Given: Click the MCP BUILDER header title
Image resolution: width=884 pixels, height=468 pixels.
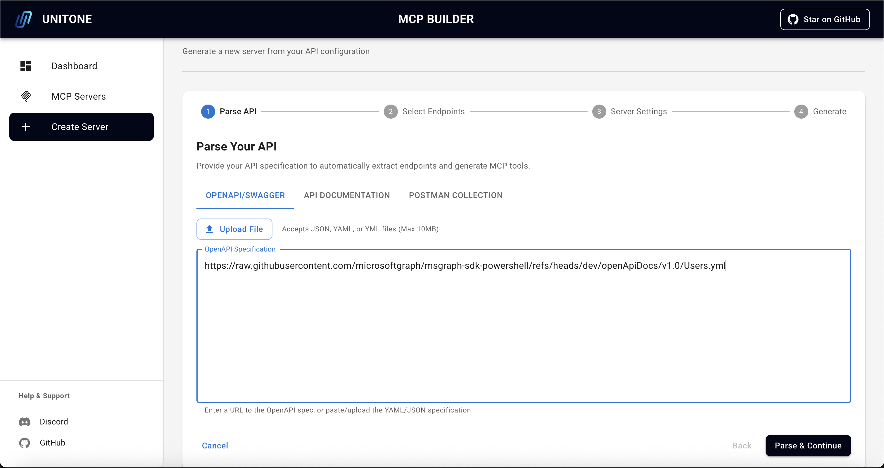Looking at the screenshot, I should (x=436, y=19).
